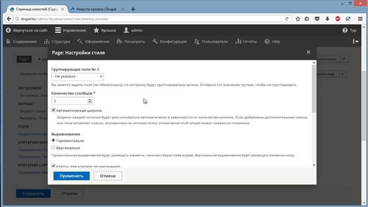
Task: Click the extension icon beside Adblock
Action: pos(348,19)
